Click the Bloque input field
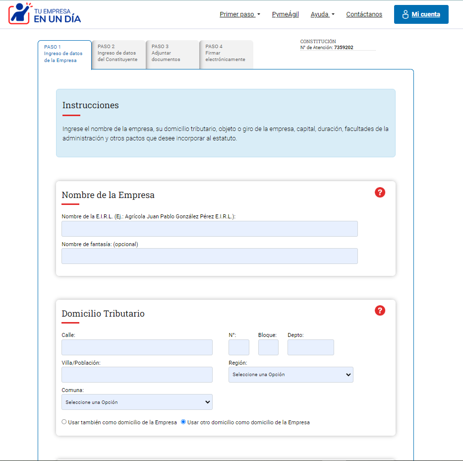Viewport: 463px width, 461px height. click(x=268, y=347)
